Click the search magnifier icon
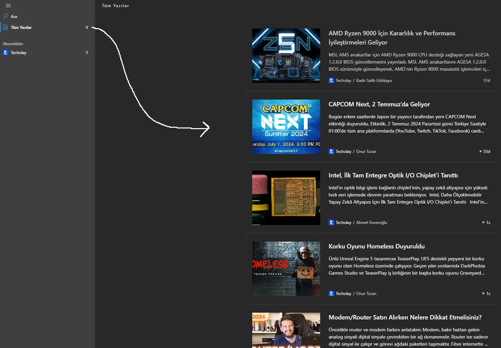 [5, 16]
